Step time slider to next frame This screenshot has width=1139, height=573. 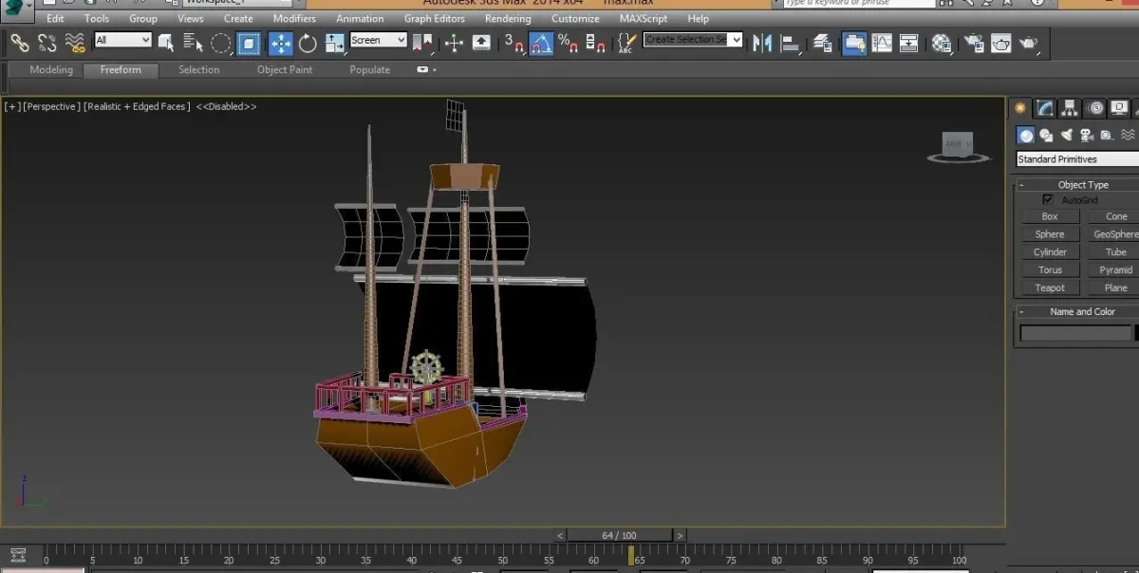tap(680, 535)
